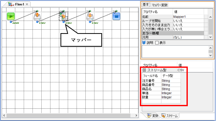Image resolution: width=216 pixels, height=121 pixels.
Task: Select the green Start component icon
Action: (x=11, y=16)
